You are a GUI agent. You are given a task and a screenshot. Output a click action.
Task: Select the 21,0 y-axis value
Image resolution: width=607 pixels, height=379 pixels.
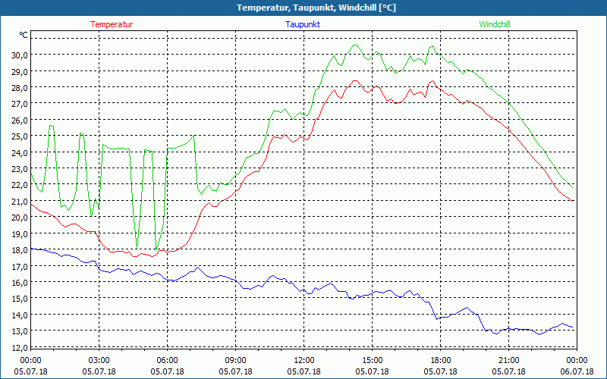[x=20, y=202]
